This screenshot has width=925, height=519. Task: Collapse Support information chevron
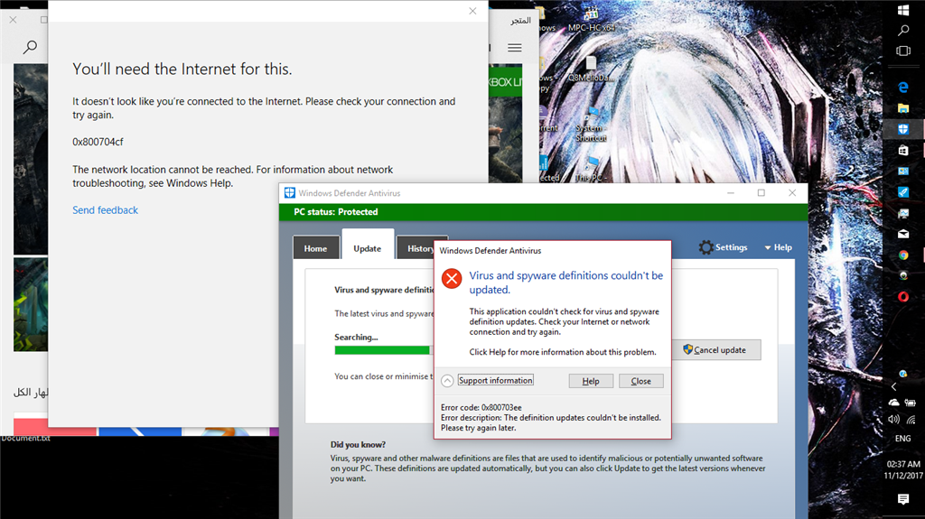tap(447, 380)
